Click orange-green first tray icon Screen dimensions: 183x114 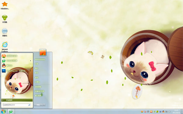142,112
